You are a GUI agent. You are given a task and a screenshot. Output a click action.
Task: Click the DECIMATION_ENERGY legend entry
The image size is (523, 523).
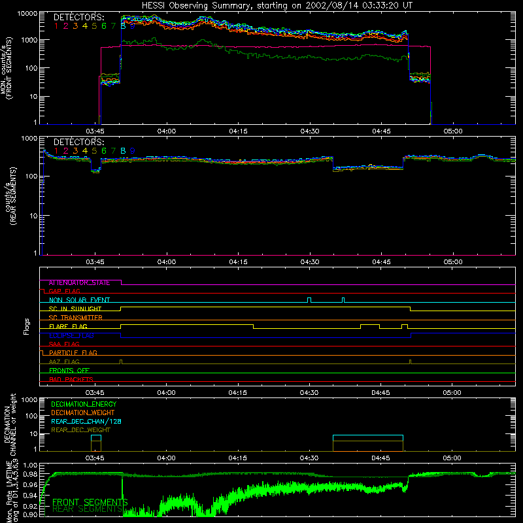point(84,404)
